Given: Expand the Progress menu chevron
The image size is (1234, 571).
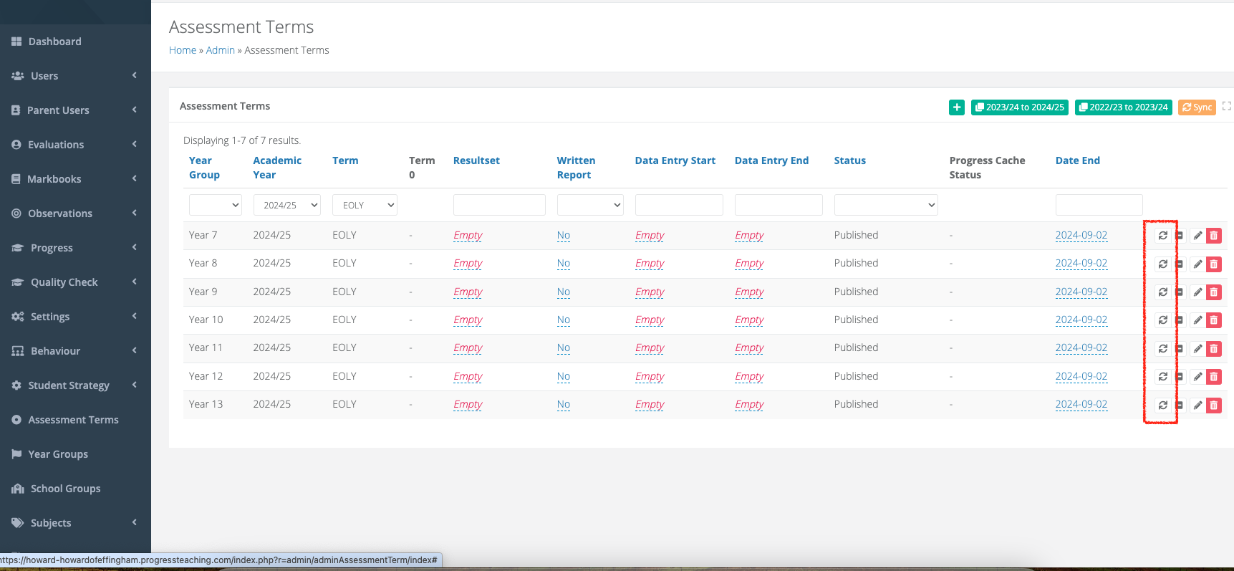Looking at the screenshot, I should pos(134,247).
